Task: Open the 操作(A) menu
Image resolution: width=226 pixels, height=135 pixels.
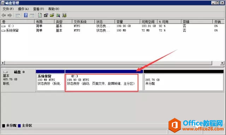Action: (x=23, y=9)
